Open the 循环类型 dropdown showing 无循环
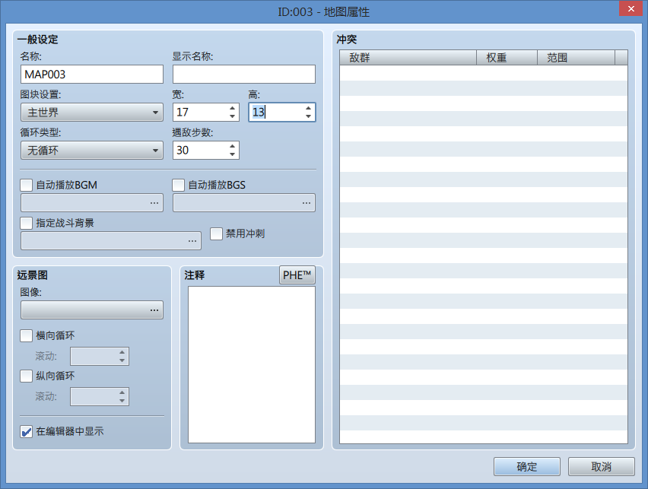This screenshot has height=489, width=648. [92, 151]
